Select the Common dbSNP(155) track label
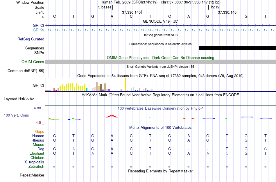Screen dimensions: 276x182 (x=26, y=71)
